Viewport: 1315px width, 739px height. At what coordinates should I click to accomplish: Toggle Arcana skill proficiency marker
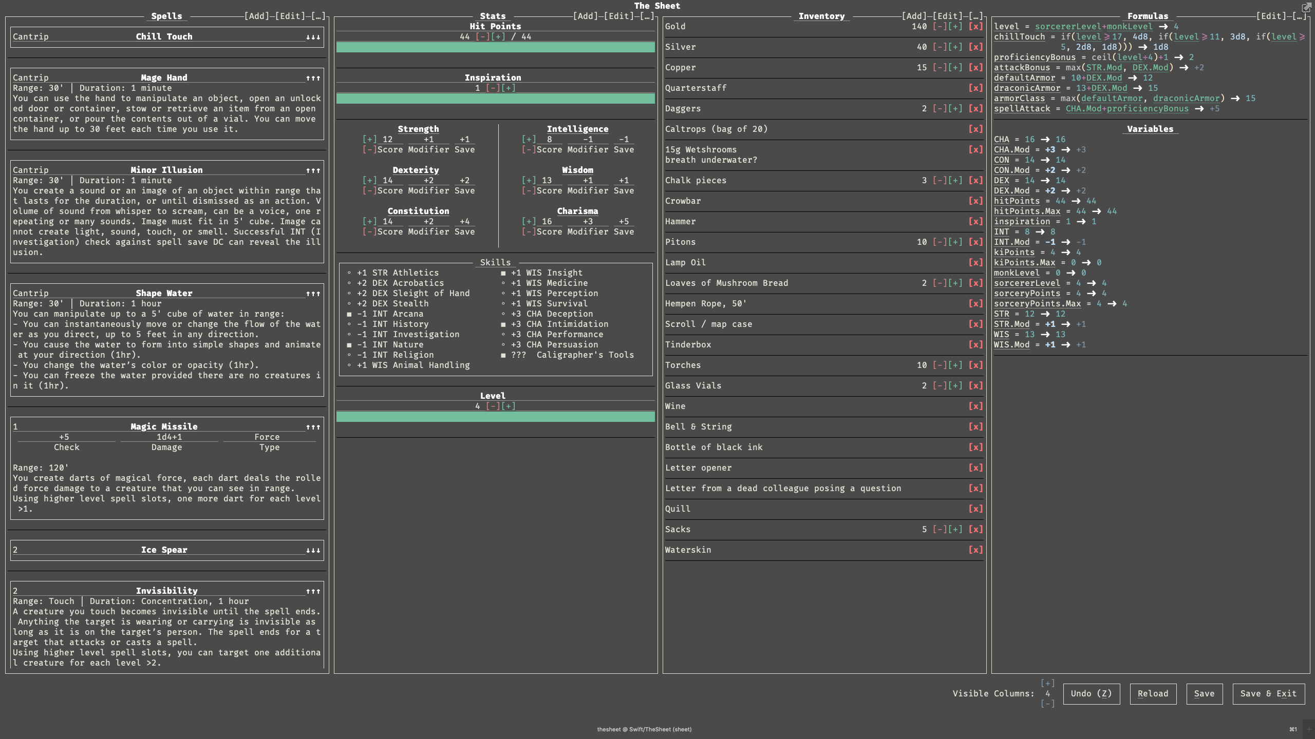click(349, 314)
